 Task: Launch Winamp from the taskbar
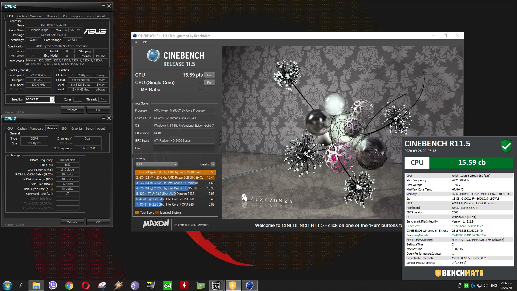pyautogui.click(x=118, y=286)
